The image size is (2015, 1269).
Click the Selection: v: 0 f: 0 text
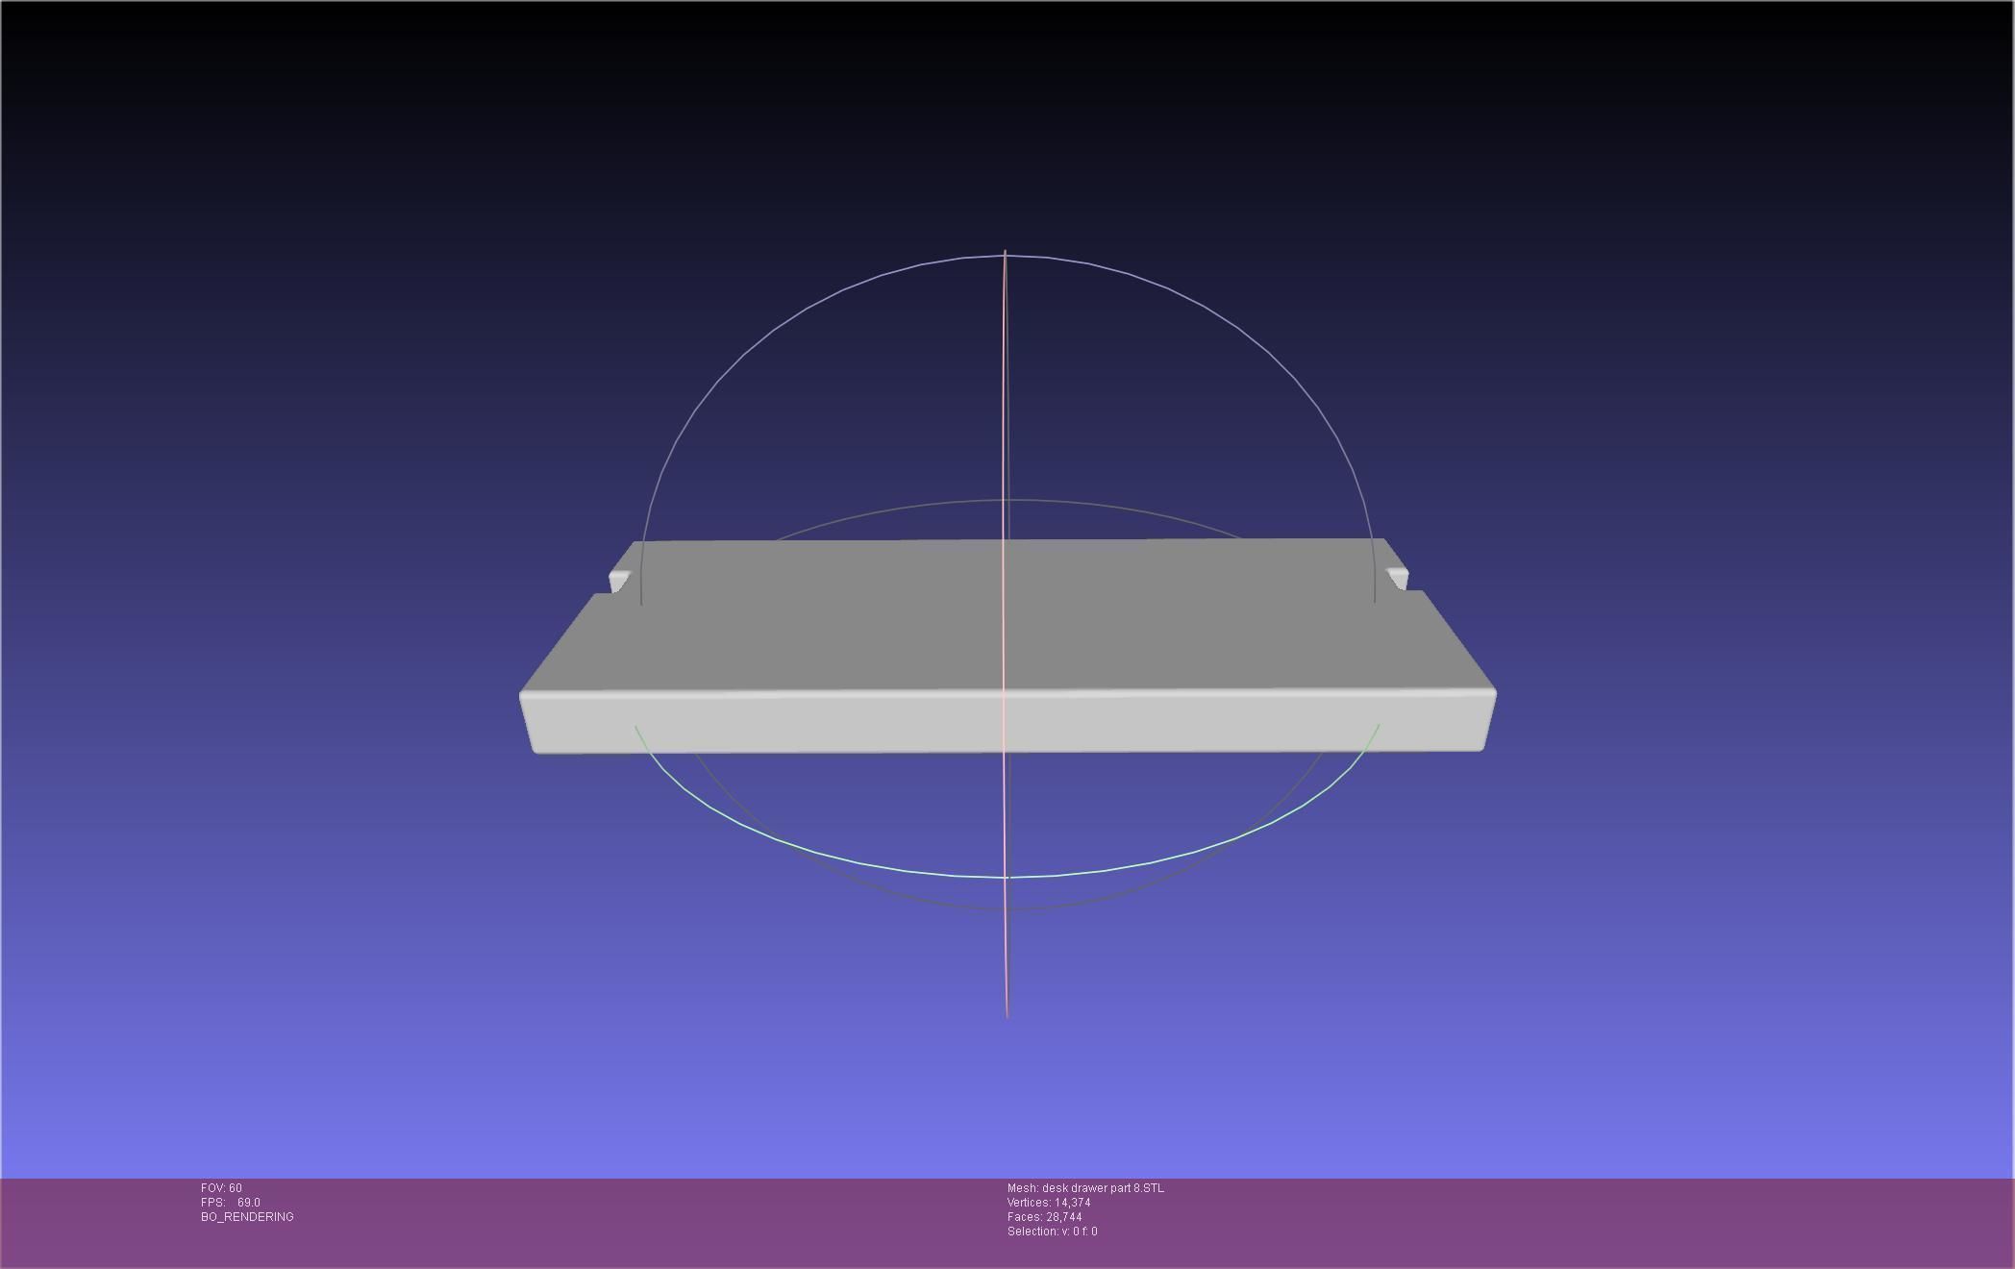pos(1053,1232)
